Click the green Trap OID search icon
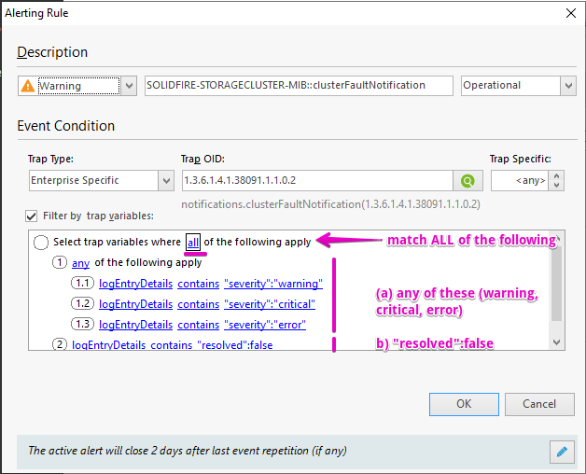 click(467, 181)
